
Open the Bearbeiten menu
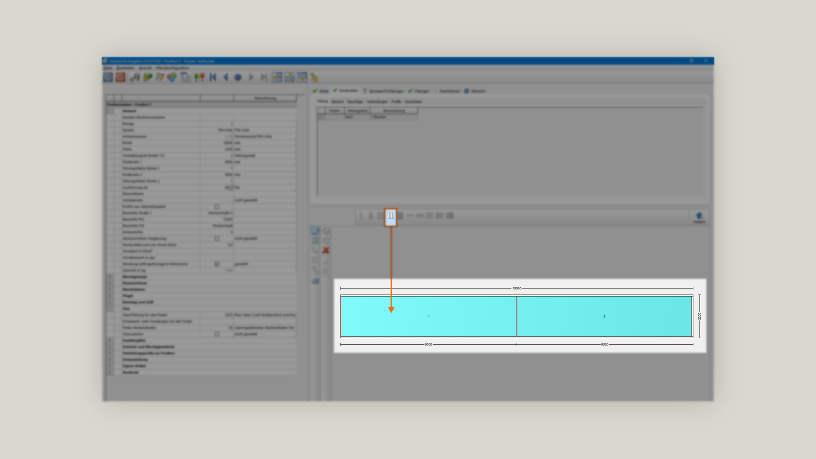pyautogui.click(x=125, y=68)
